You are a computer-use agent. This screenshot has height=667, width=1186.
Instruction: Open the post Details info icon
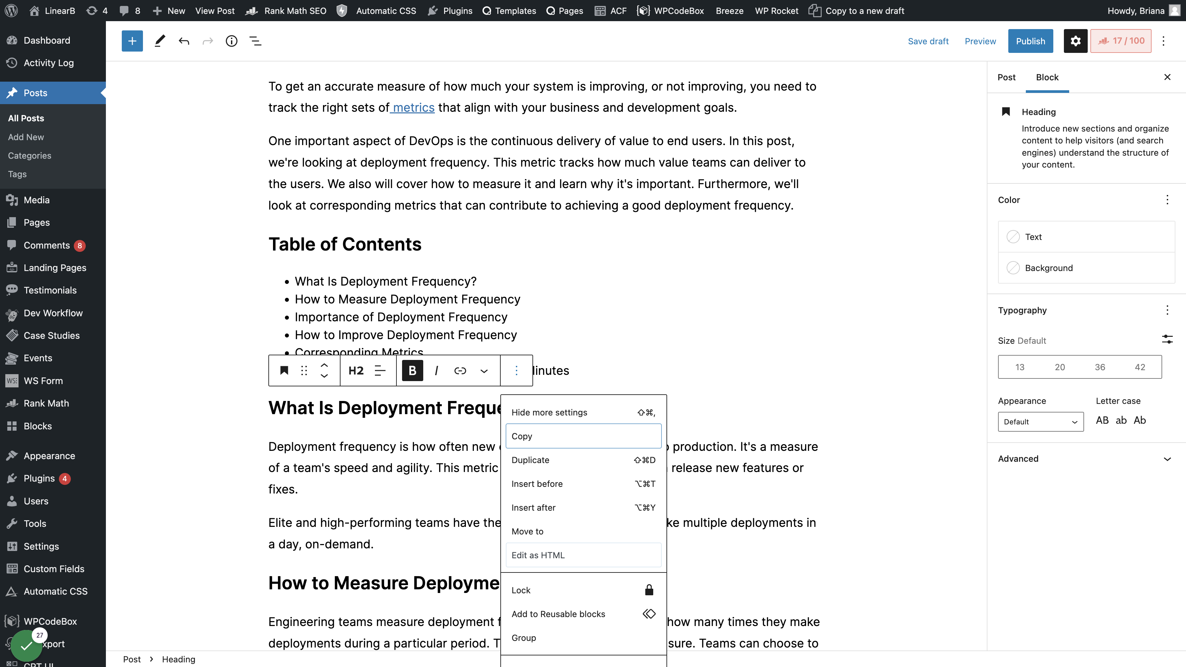232,41
